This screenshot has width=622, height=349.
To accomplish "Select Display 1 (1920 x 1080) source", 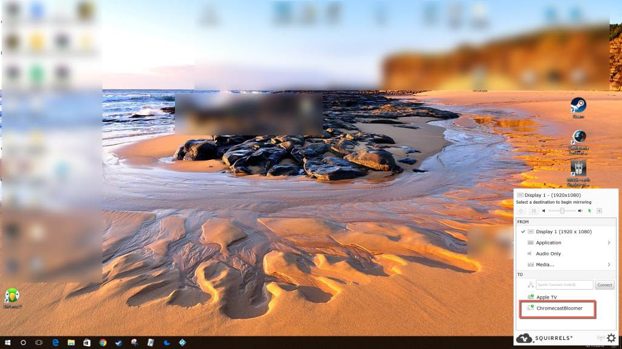I will pyautogui.click(x=563, y=231).
